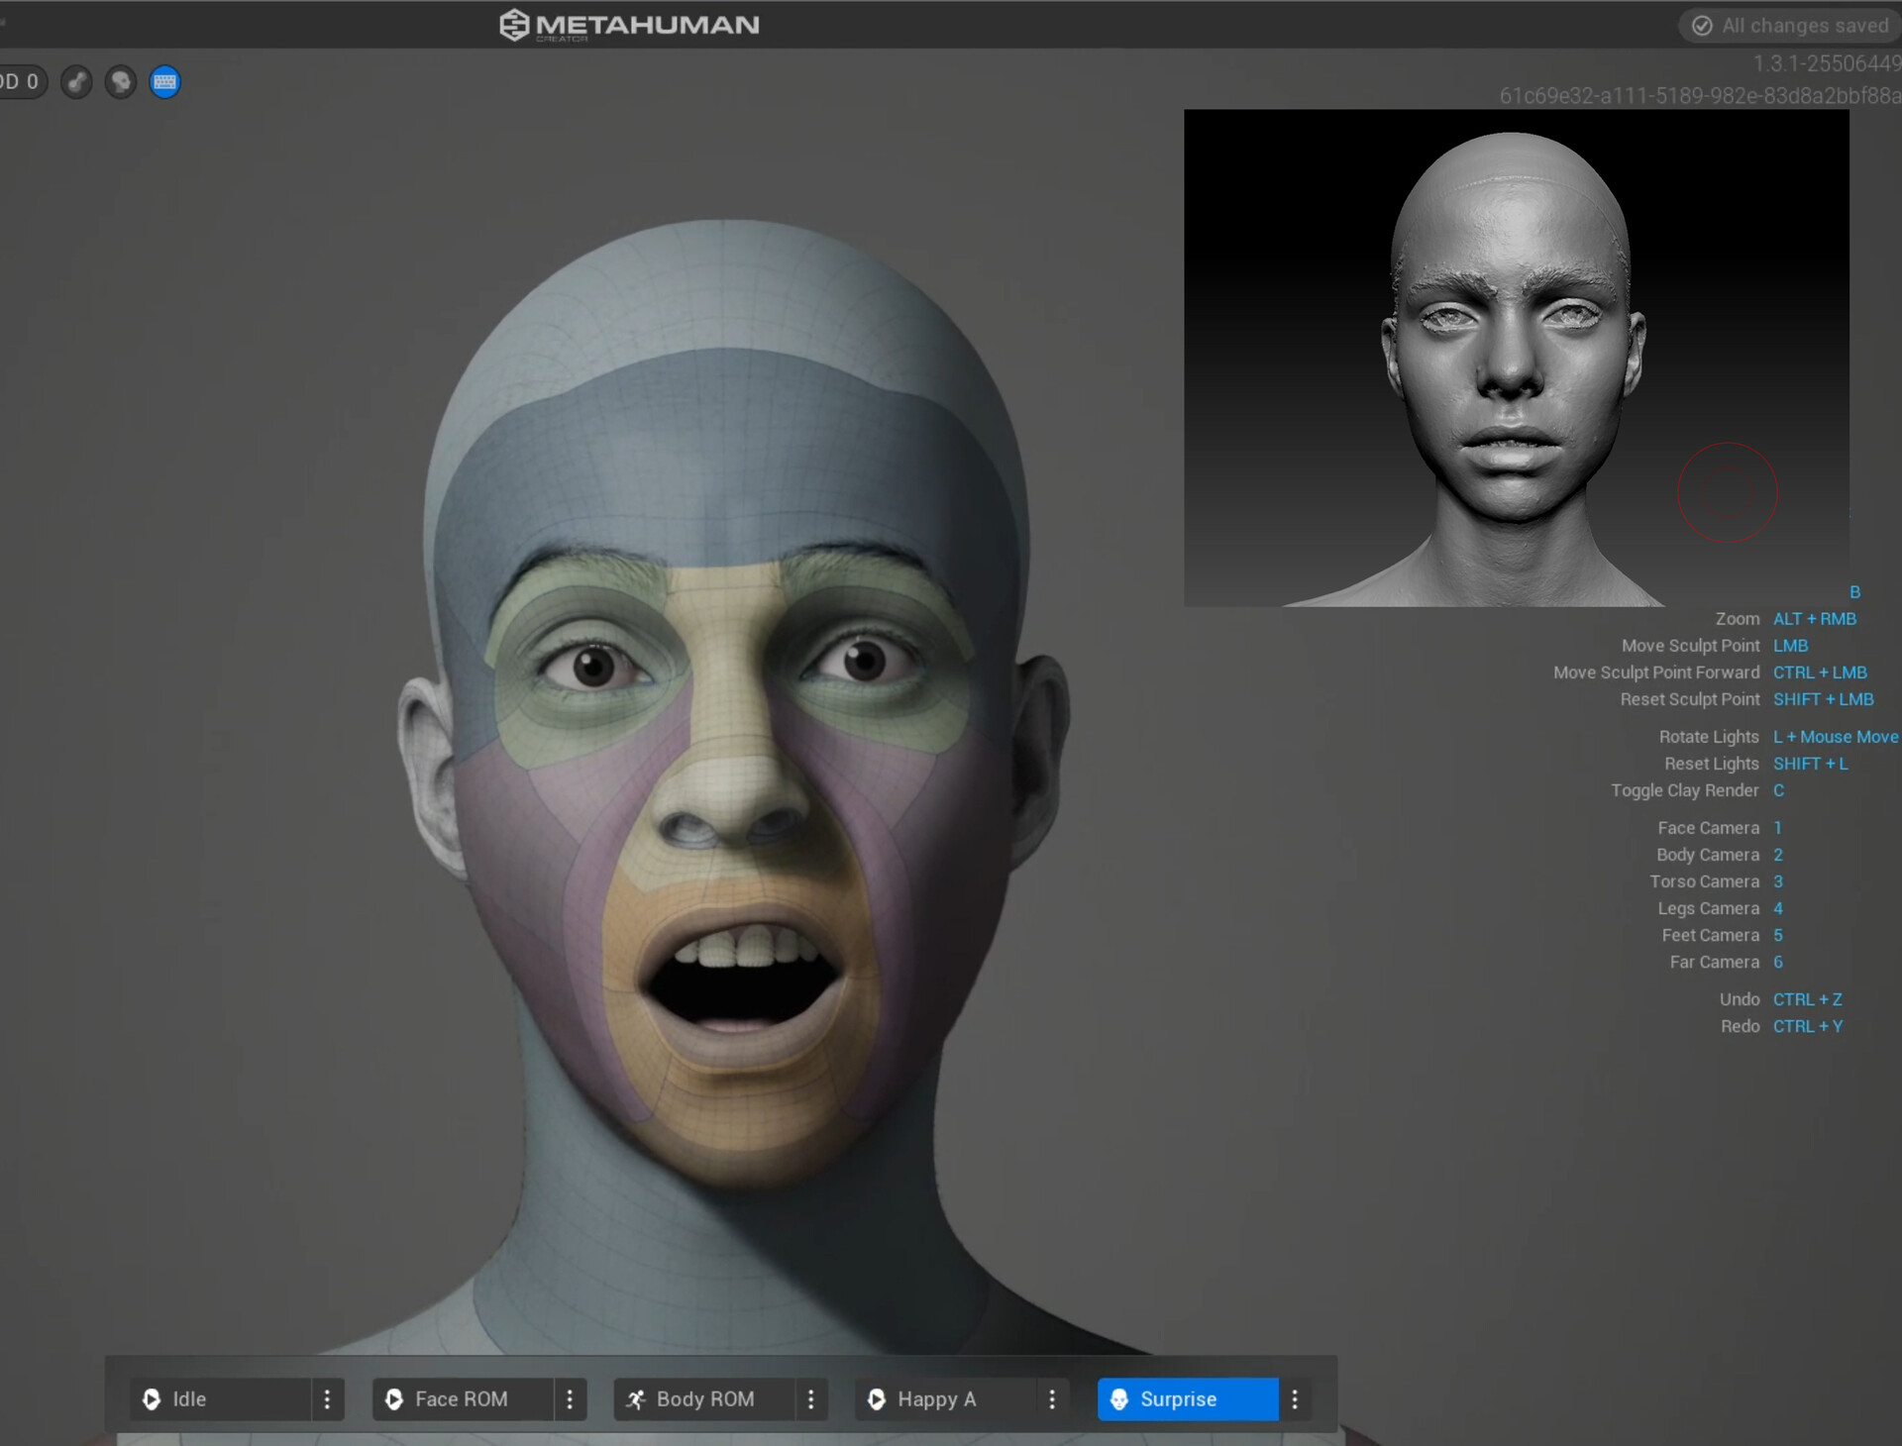Click the play icon on the Idle clip
This screenshot has width=1902, height=1446.
[151, 1399]
